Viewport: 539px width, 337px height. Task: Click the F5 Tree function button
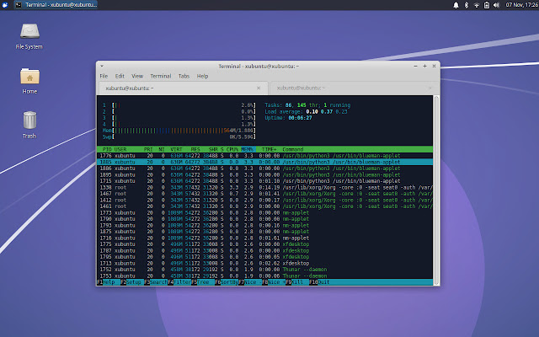click(x=203, y=282)
